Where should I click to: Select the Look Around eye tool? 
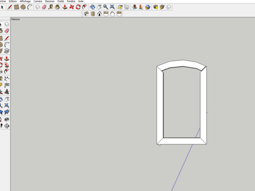point(7,119)
